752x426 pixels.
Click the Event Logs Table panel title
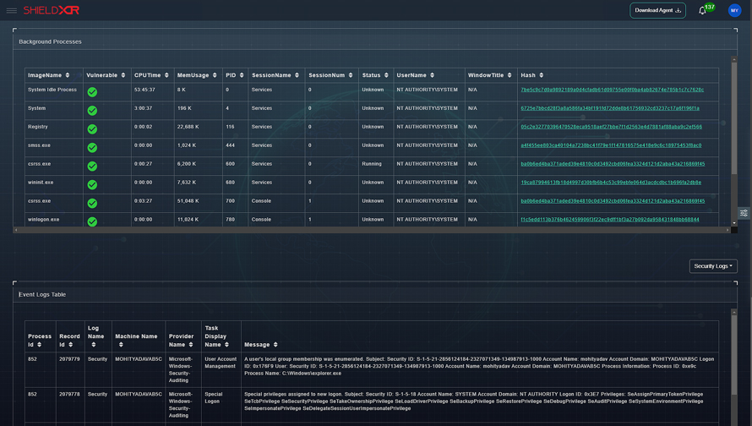pos(42,294)
